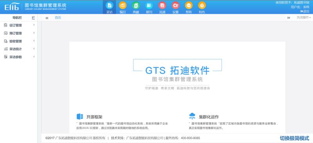The width and height of the screenshot is (313, 143).
Task: Expand 验收管理 in the sidebar
Action: 19,41
